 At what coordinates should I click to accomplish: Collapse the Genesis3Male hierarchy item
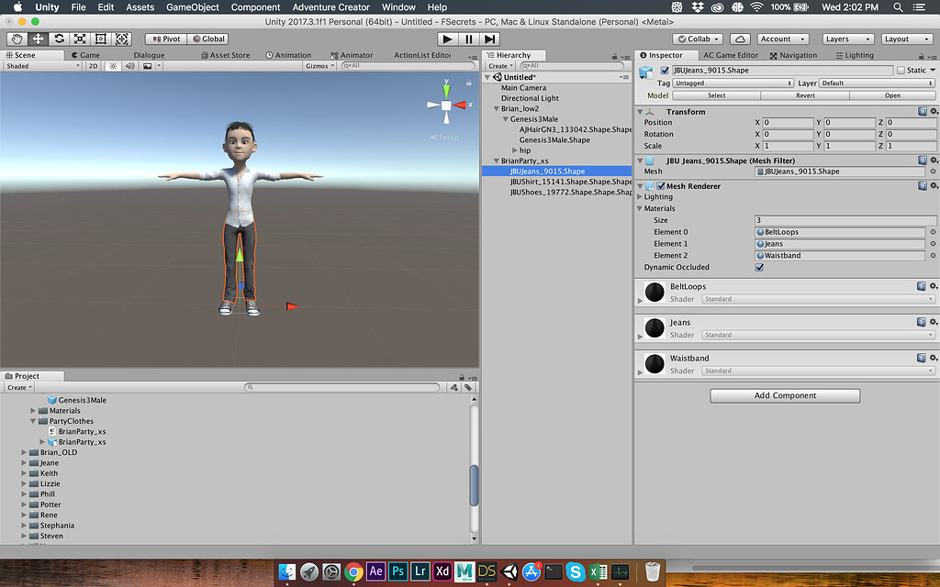click(507, 119)
